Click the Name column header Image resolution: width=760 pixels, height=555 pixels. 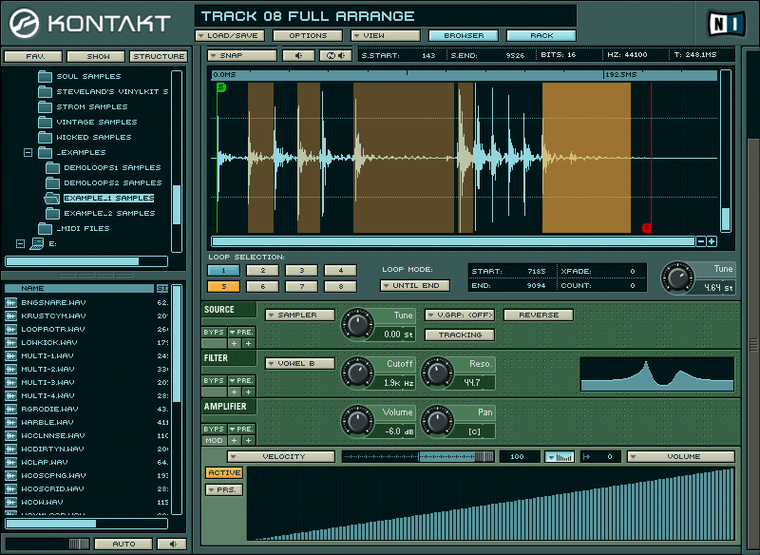pyautogui.click(x=79, y=288)
